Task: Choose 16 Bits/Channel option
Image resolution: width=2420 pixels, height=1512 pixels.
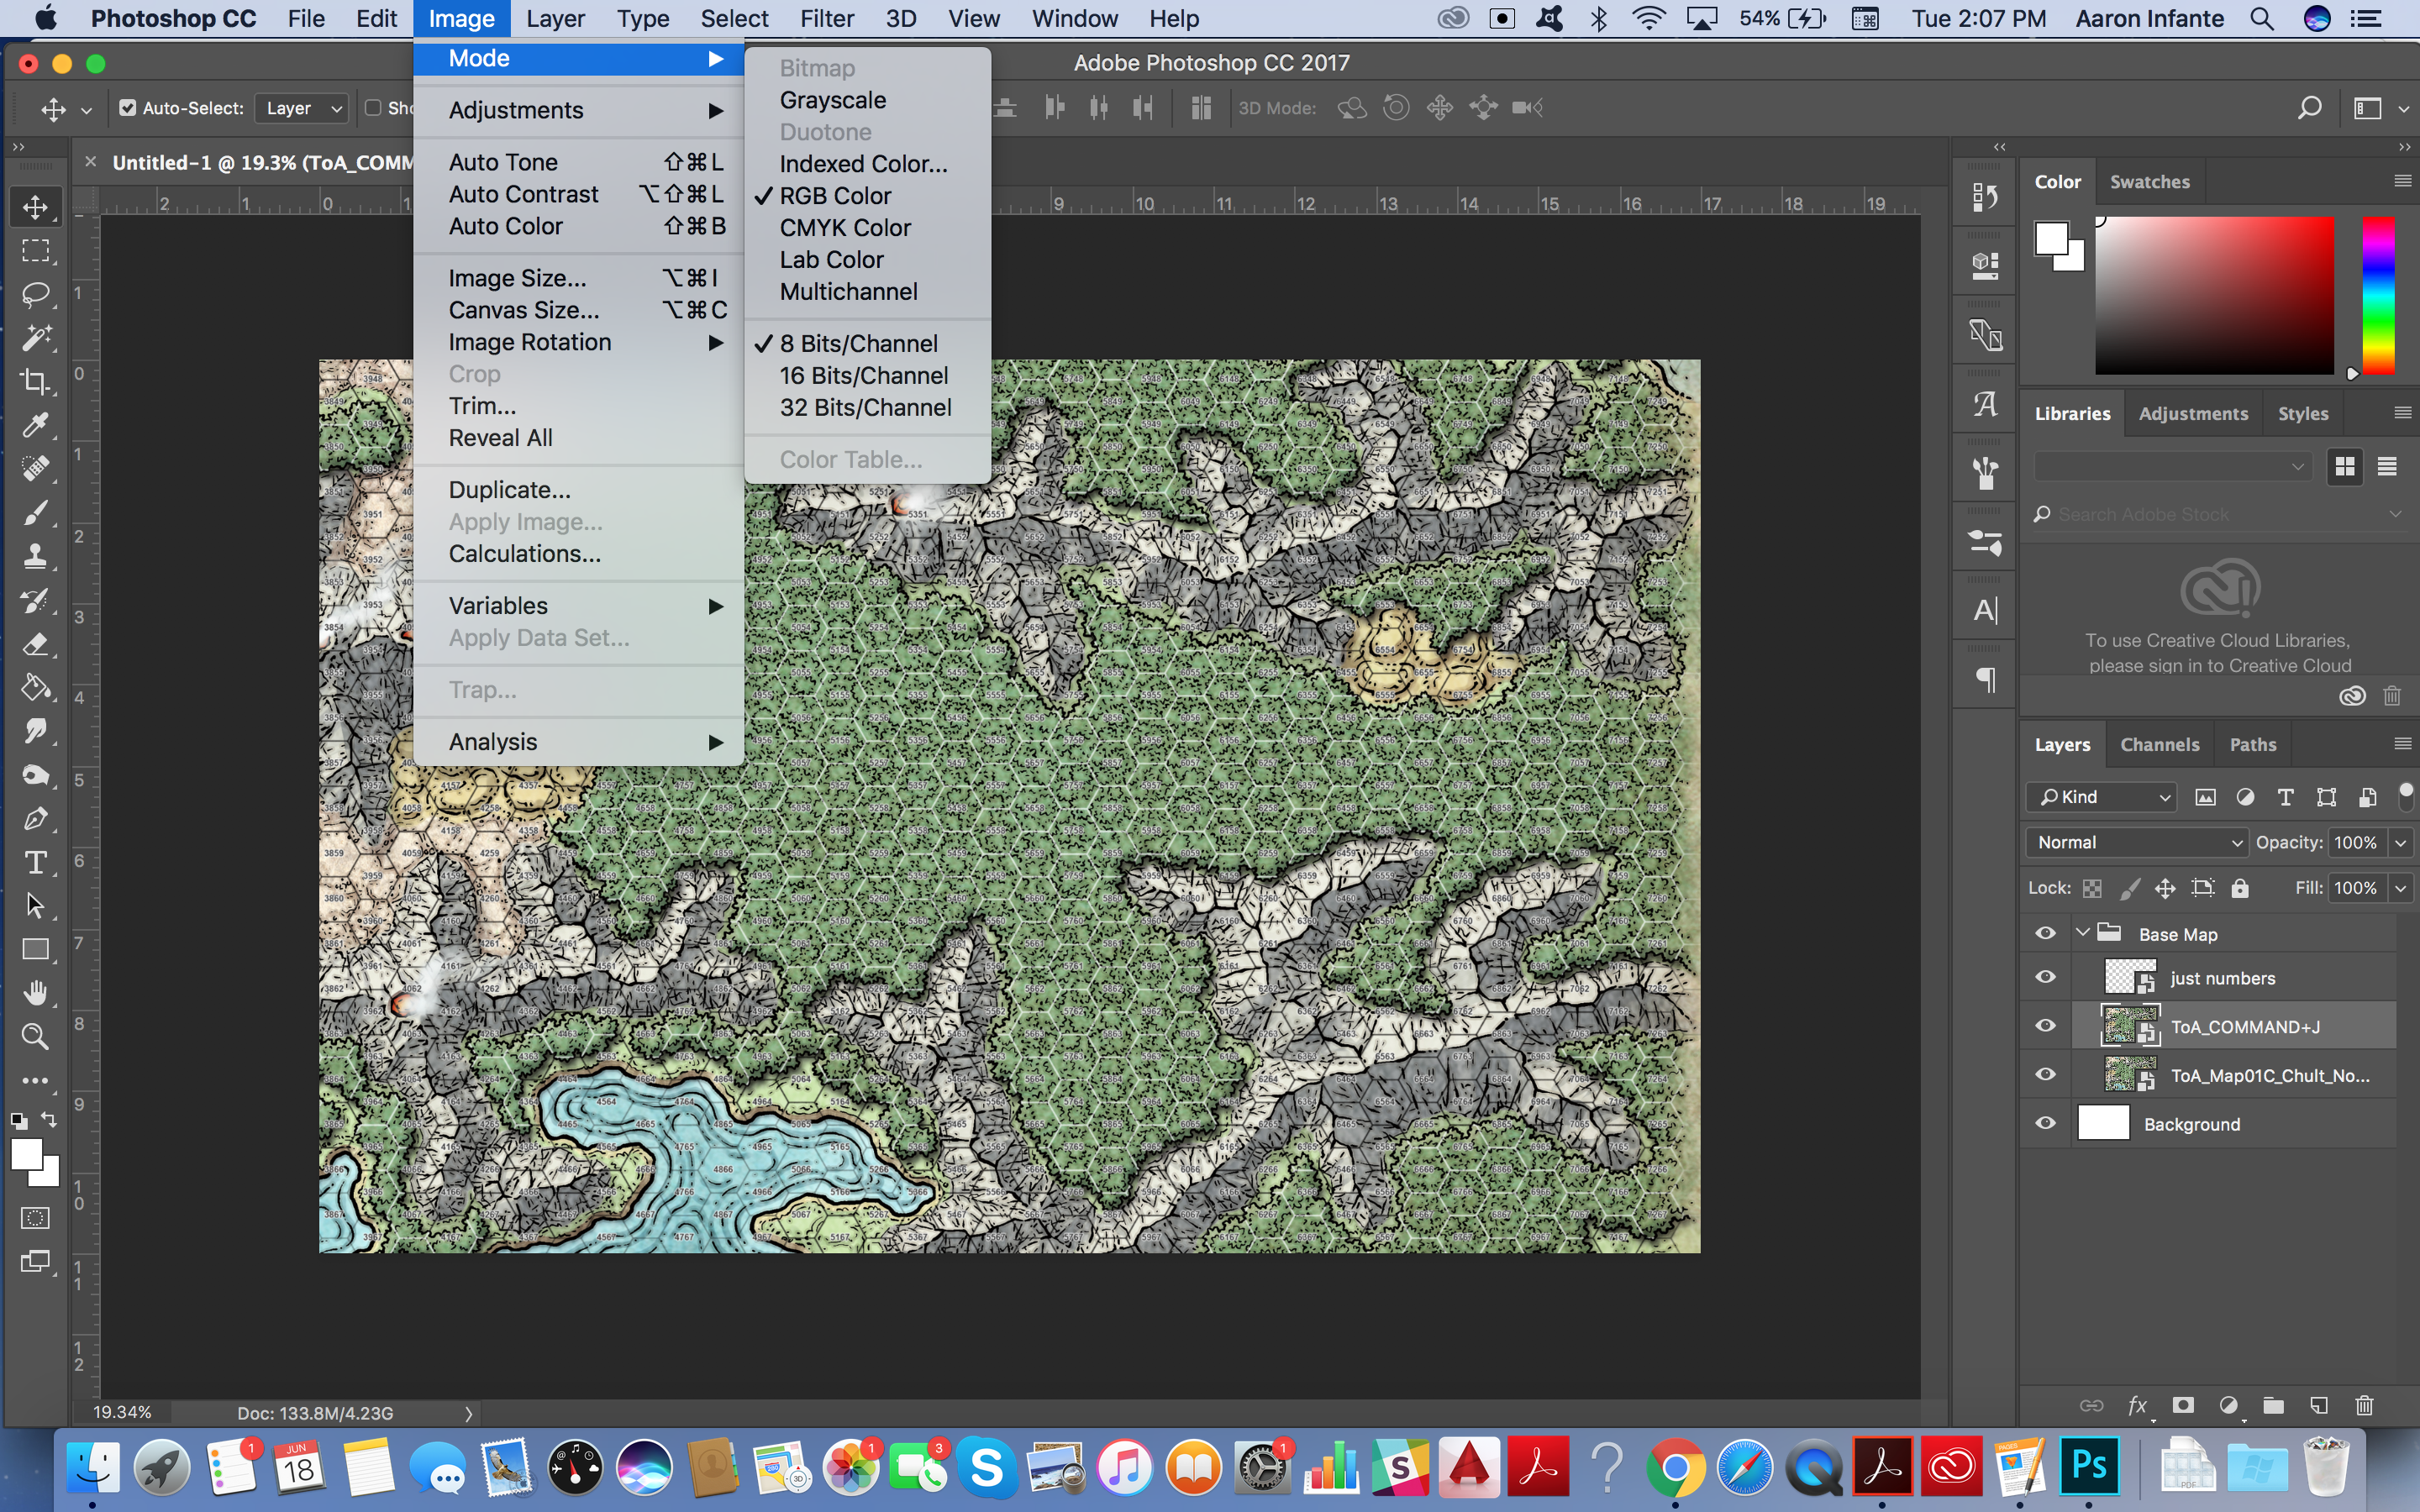Action: (864, 376)
